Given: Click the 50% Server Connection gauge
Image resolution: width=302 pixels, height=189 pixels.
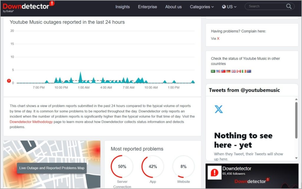Looking at the screenshot, I should coord(122,167).
